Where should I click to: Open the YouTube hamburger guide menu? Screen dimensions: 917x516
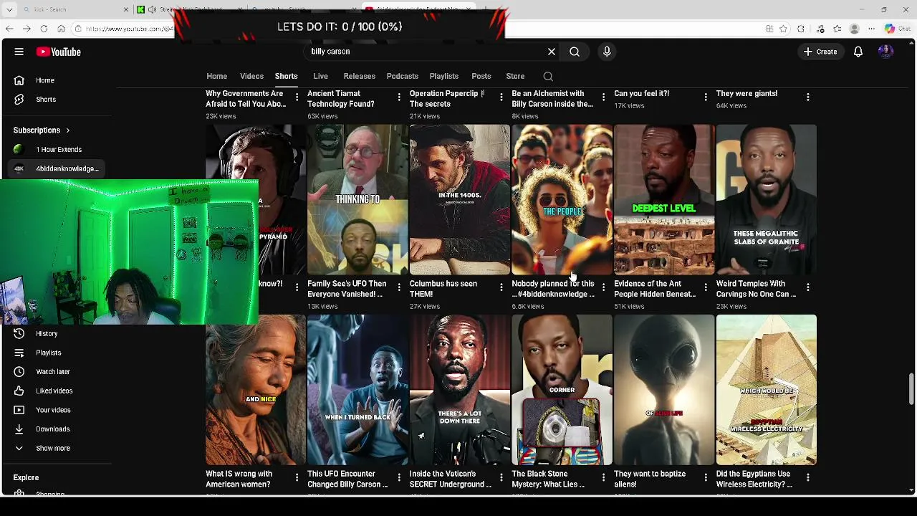click(19, 52)
